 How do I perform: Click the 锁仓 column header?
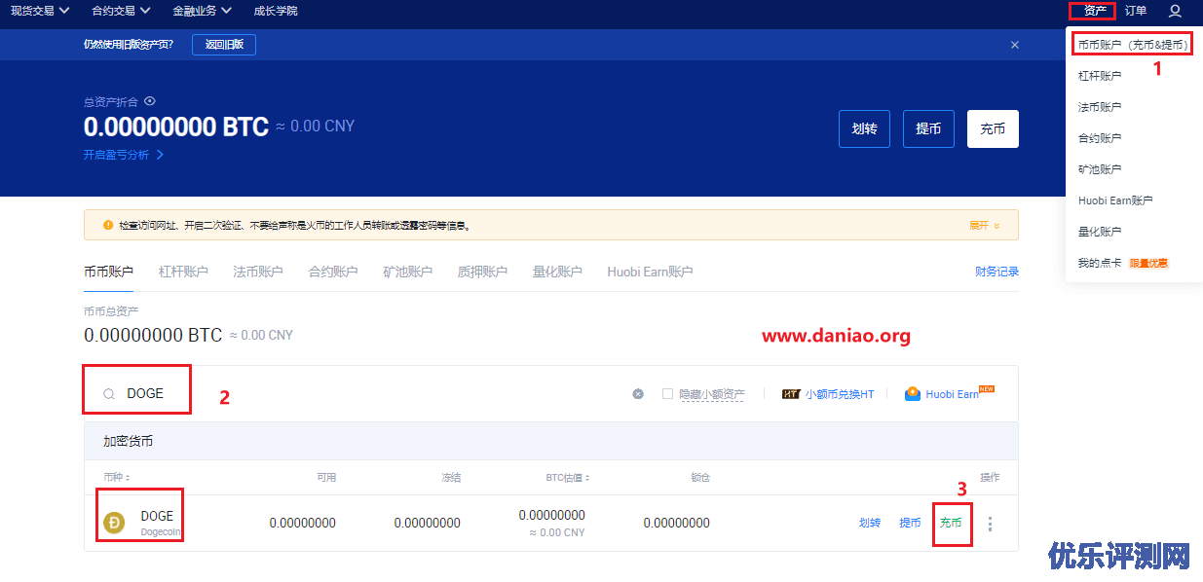coord(699,478)
